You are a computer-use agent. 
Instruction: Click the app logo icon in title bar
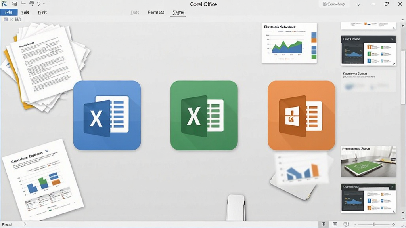click(4, 4)
